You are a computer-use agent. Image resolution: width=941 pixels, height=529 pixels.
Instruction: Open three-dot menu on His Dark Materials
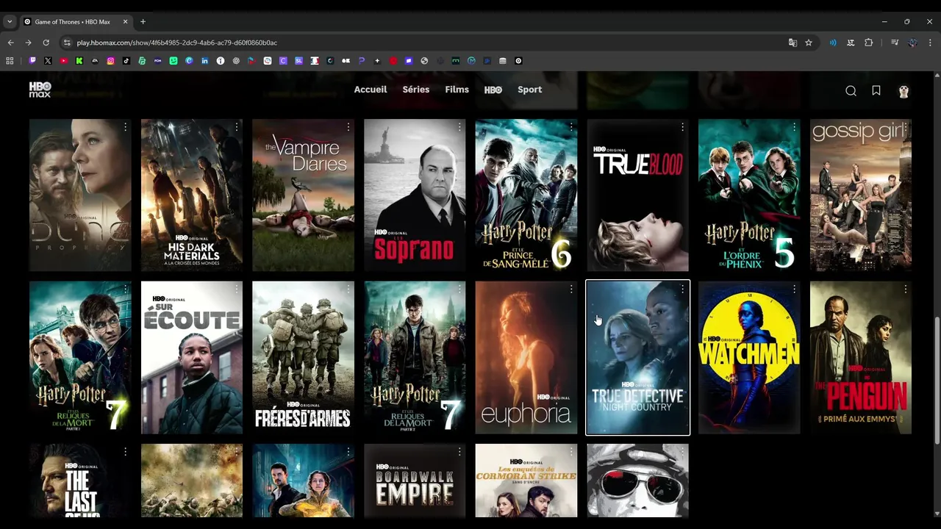click(x=237, y=127)
